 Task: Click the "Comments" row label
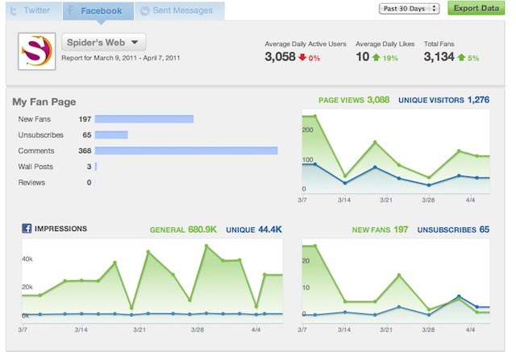click(x=36, y=151)
